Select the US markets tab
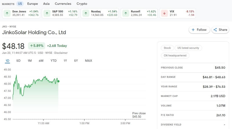 (20, 4)
